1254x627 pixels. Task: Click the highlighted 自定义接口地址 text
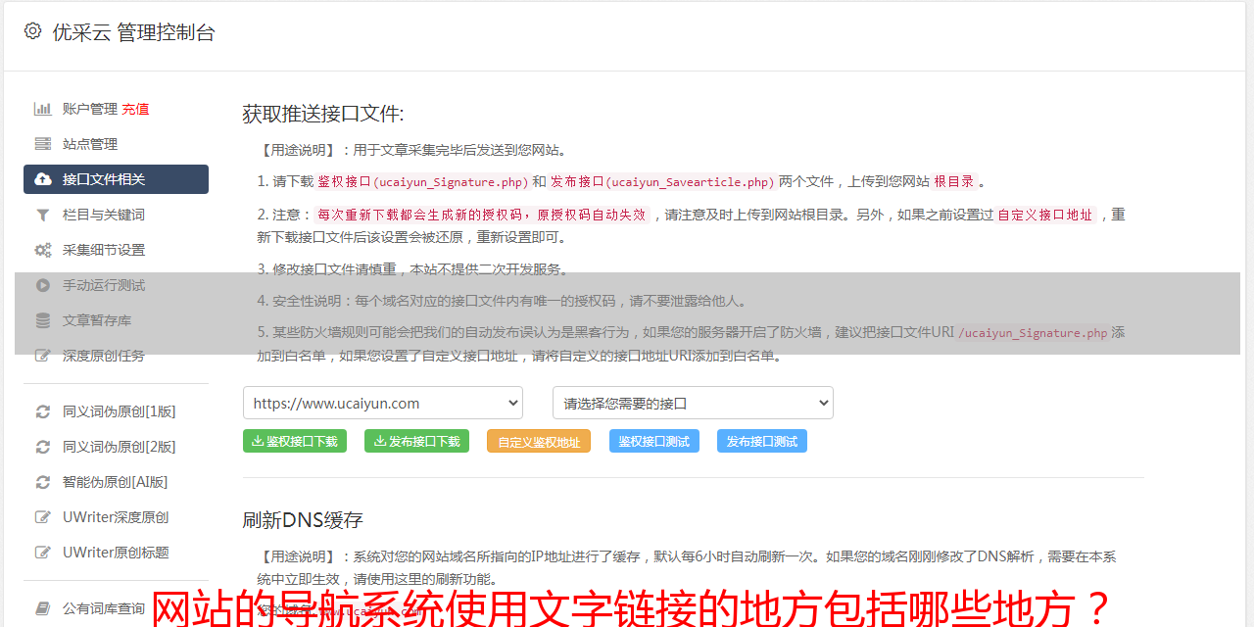[x=1045, y=215]
